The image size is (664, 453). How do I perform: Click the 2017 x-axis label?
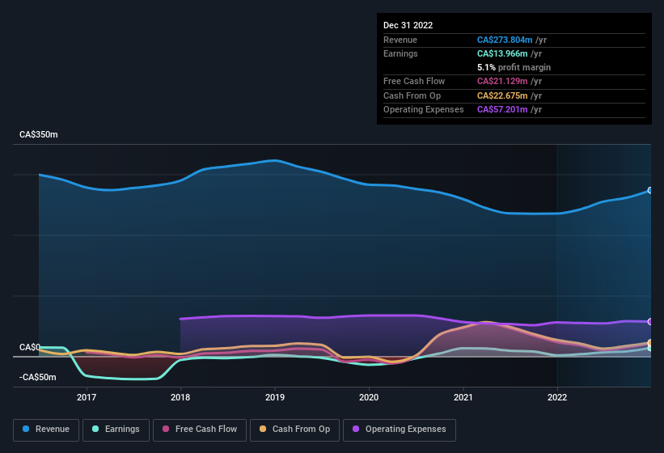click(87, 397)
